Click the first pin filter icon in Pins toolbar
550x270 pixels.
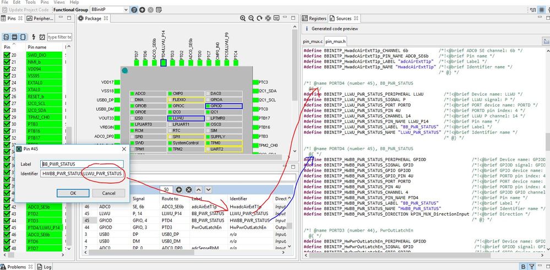tap(6, 37)
